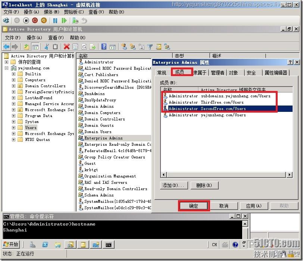Open the VM 媒体(M) menu
This screenshot has width=303, height=261.
(x=51, y=12)
